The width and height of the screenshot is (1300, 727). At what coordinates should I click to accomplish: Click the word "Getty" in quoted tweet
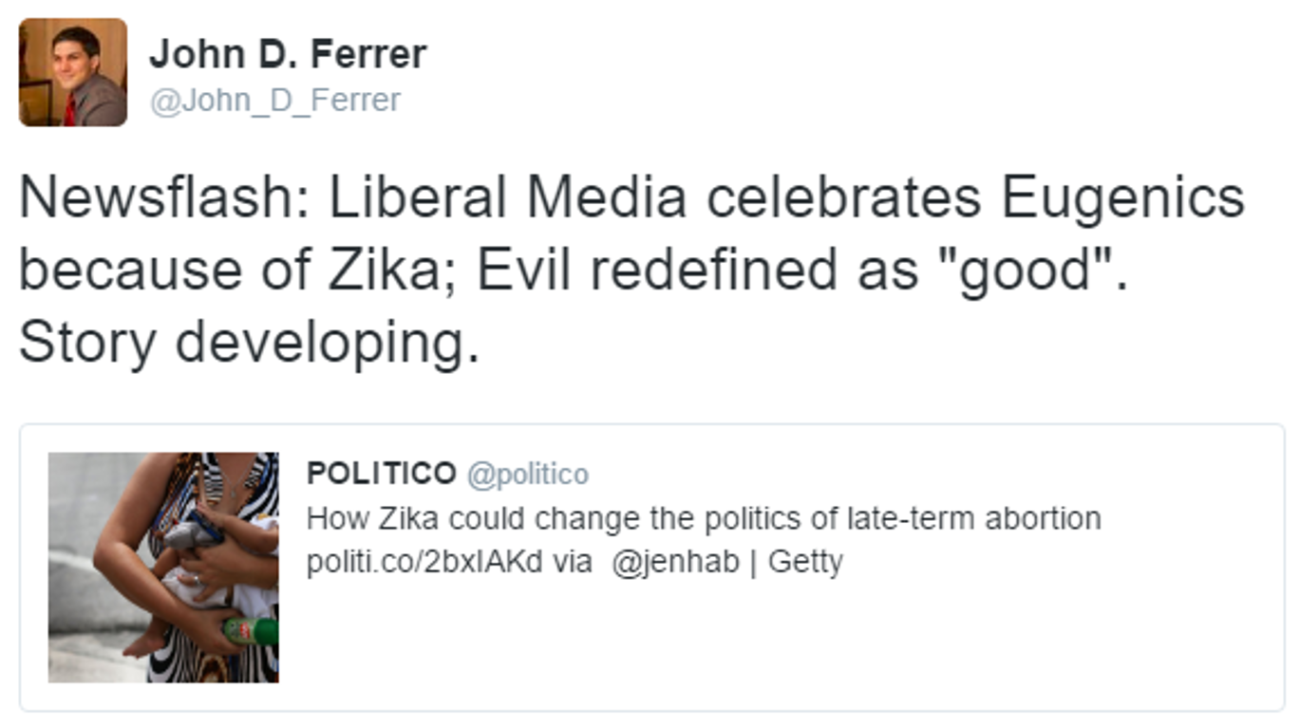point(805,562)
